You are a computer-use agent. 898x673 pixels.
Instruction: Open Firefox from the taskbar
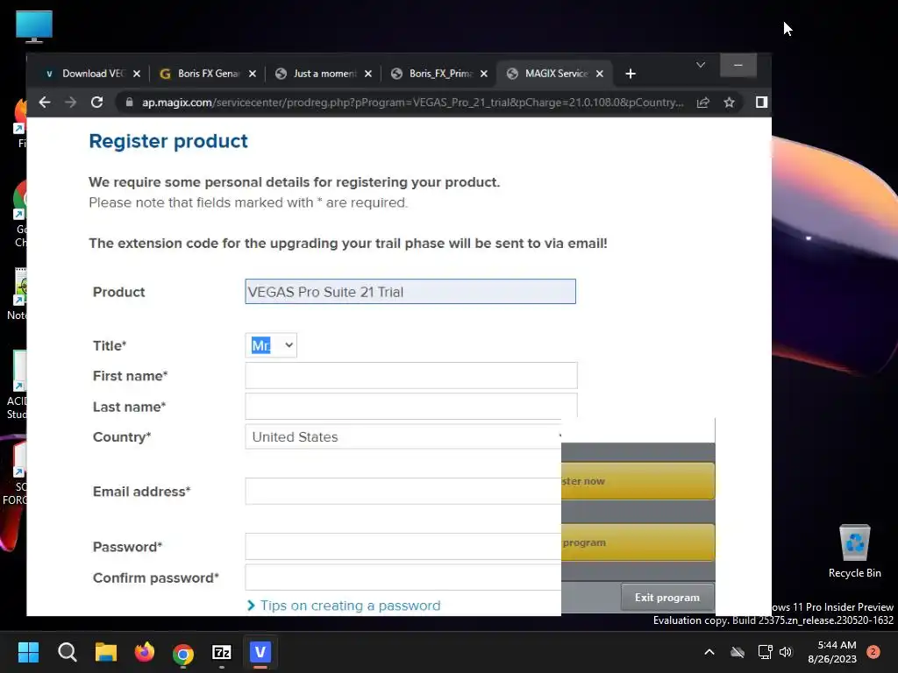click(x=145, y=652)
